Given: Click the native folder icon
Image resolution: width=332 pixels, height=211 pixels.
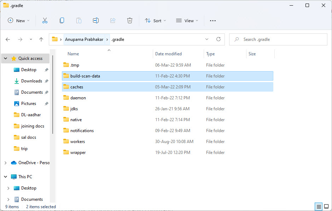Looking at the screenshot, I should 66,119.
